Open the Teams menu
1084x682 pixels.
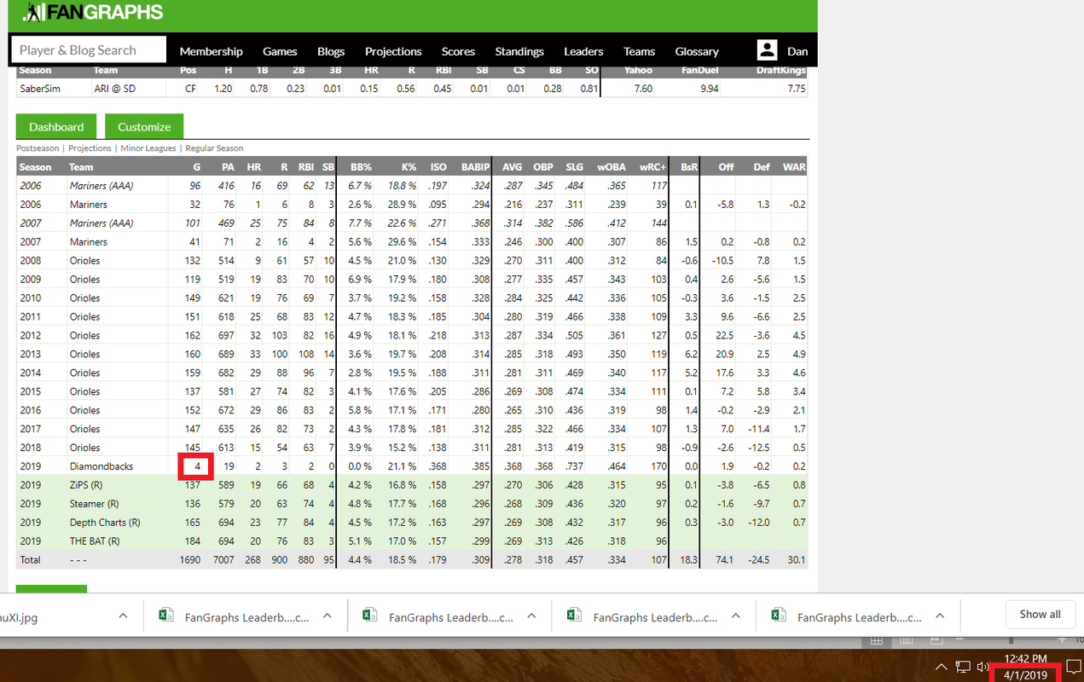coord(639,51)
